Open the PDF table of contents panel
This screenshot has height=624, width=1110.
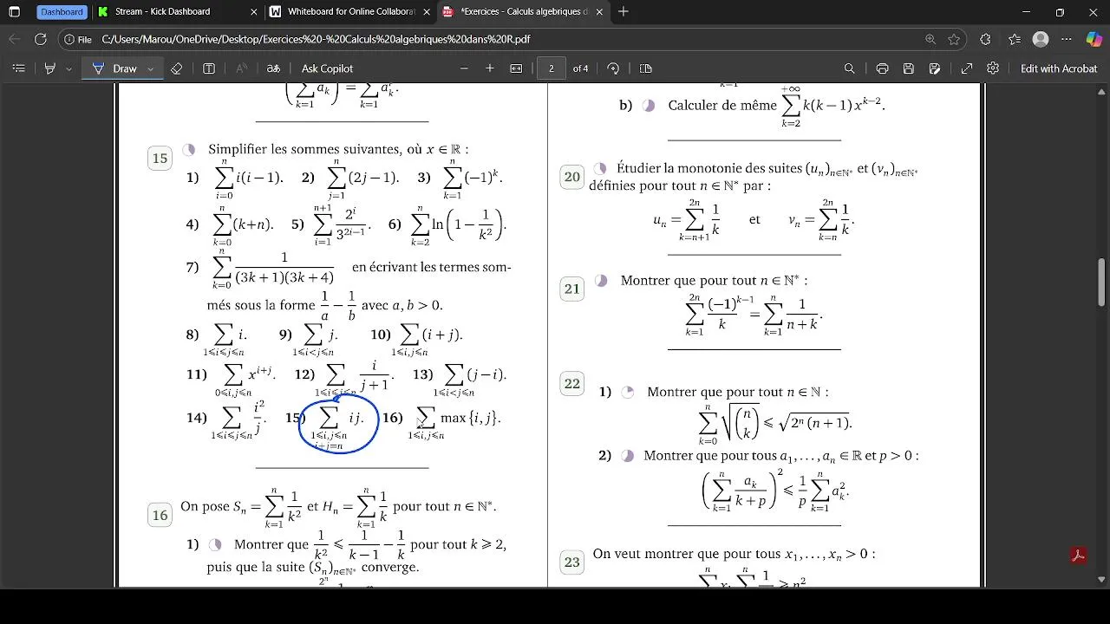(17, 68)
